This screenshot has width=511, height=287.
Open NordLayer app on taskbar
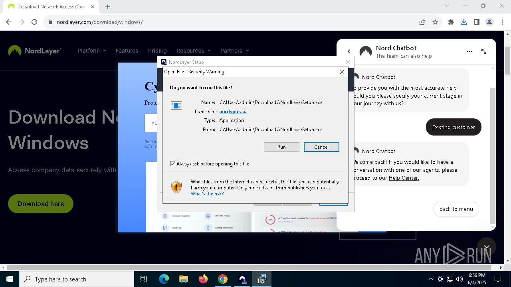pyautogui.click(x=242, y=279)
